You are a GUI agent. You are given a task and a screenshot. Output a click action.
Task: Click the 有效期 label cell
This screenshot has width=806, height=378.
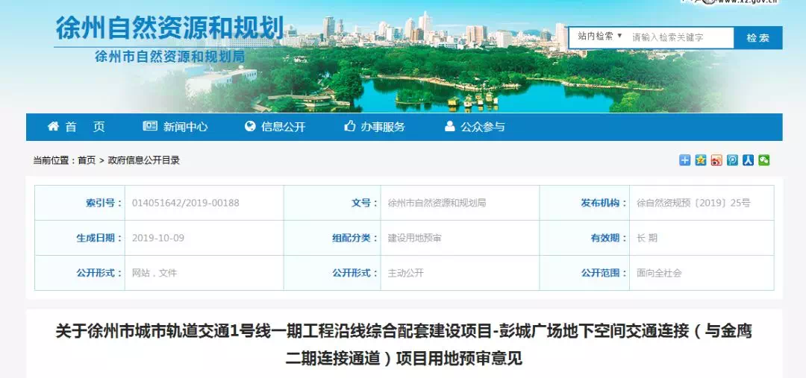pos(584,238)
